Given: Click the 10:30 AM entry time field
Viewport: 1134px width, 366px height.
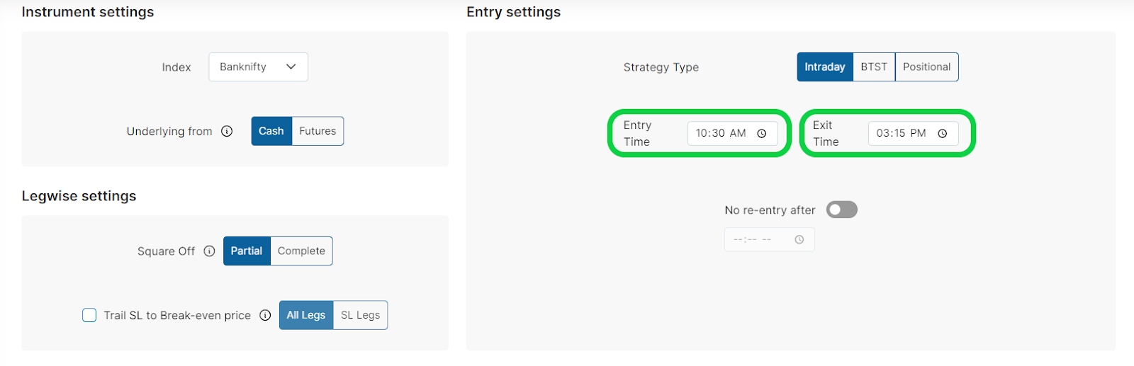Looking at the screenshot, I should coord(732,133).
